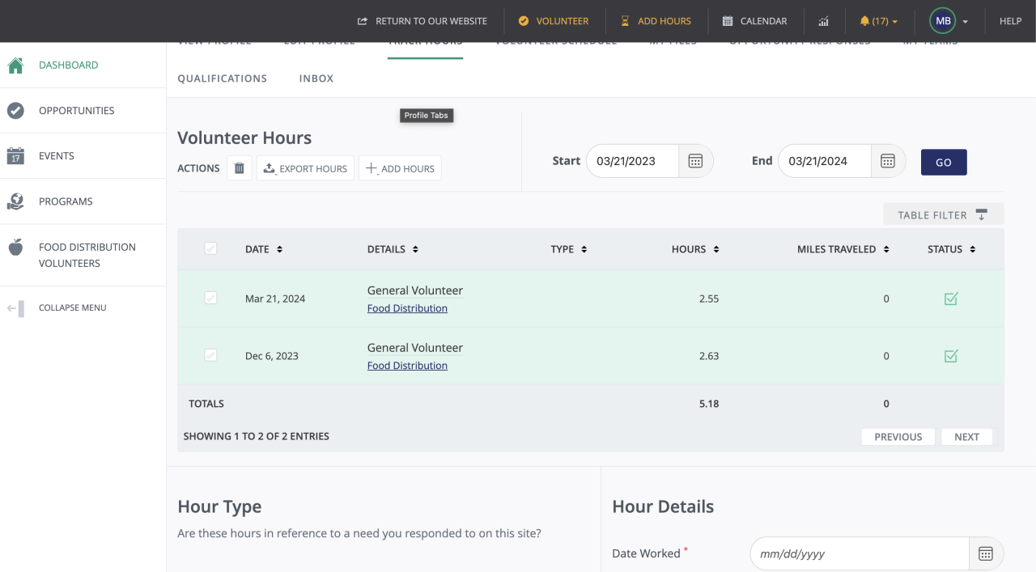Screen dimensions: 1036x572
Task: Toggle checkbox for Mar 21, 2024 entry
Action: [210, 299]
